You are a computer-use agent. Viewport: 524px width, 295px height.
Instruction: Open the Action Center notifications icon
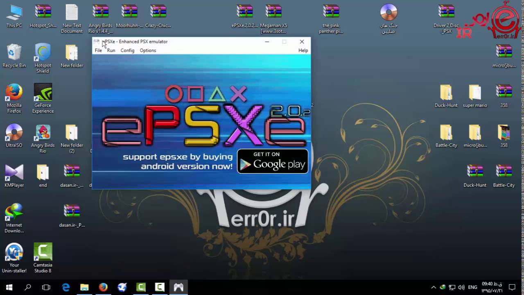tap(512, 287)
